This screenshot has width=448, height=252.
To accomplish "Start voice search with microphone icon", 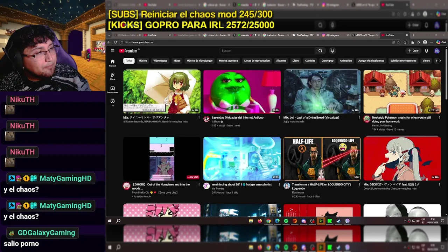I will 332,51.
